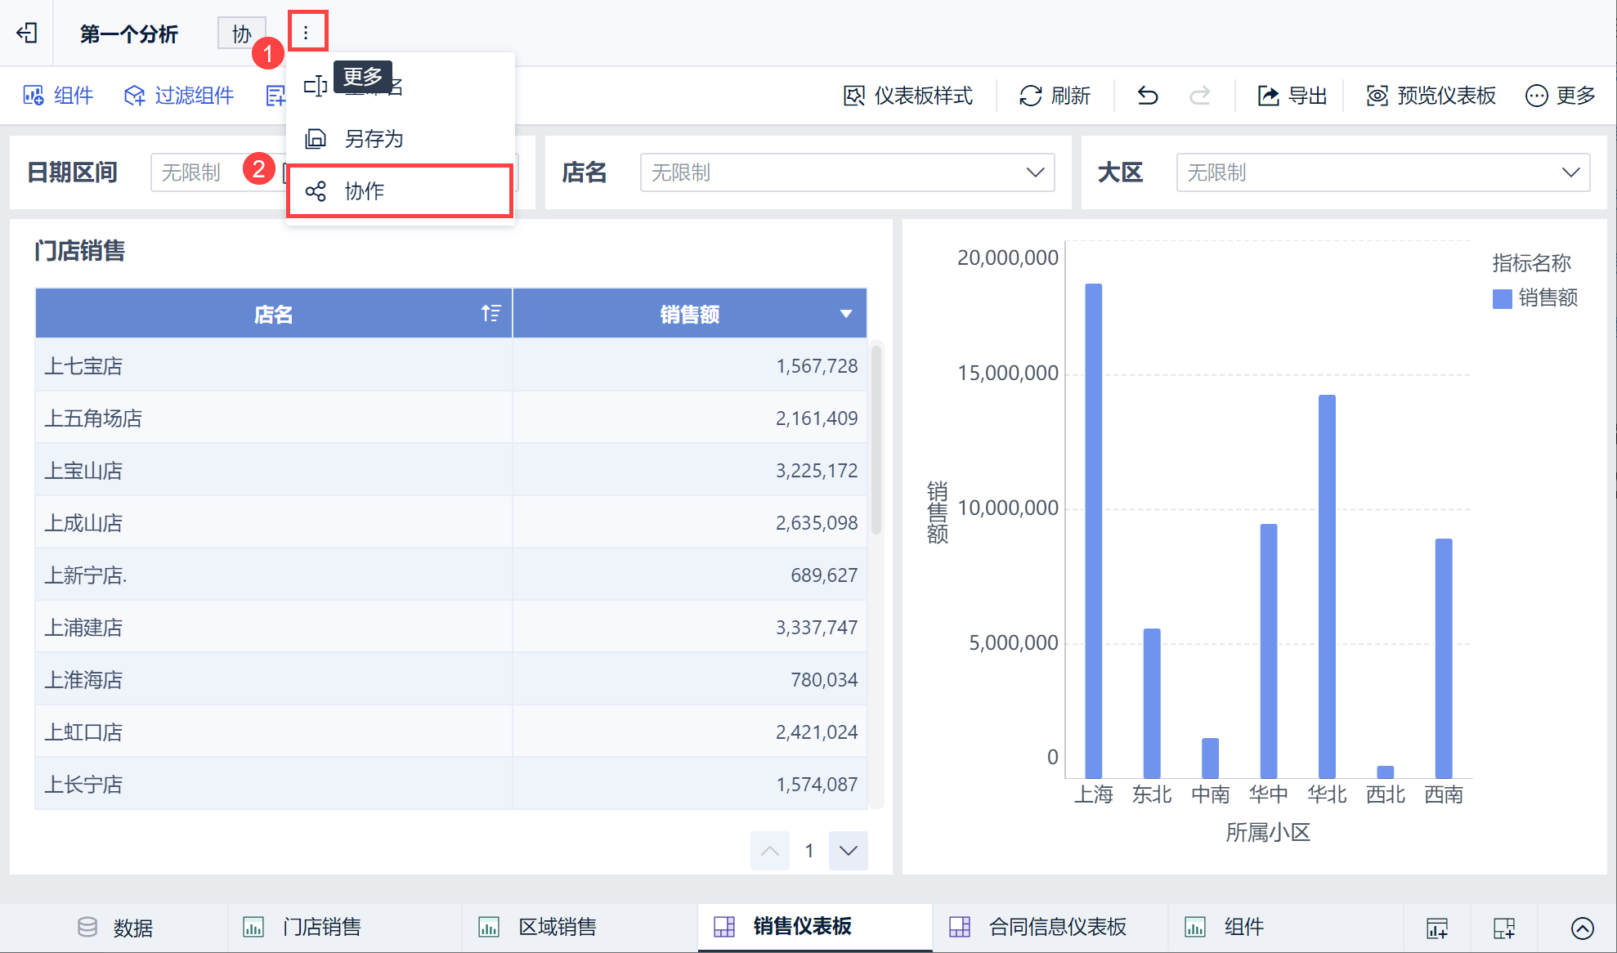Collapse the bottom tab bar with circled chevron
The width and height of the screenshot is (1617, 953).
tap(1582, 928)
